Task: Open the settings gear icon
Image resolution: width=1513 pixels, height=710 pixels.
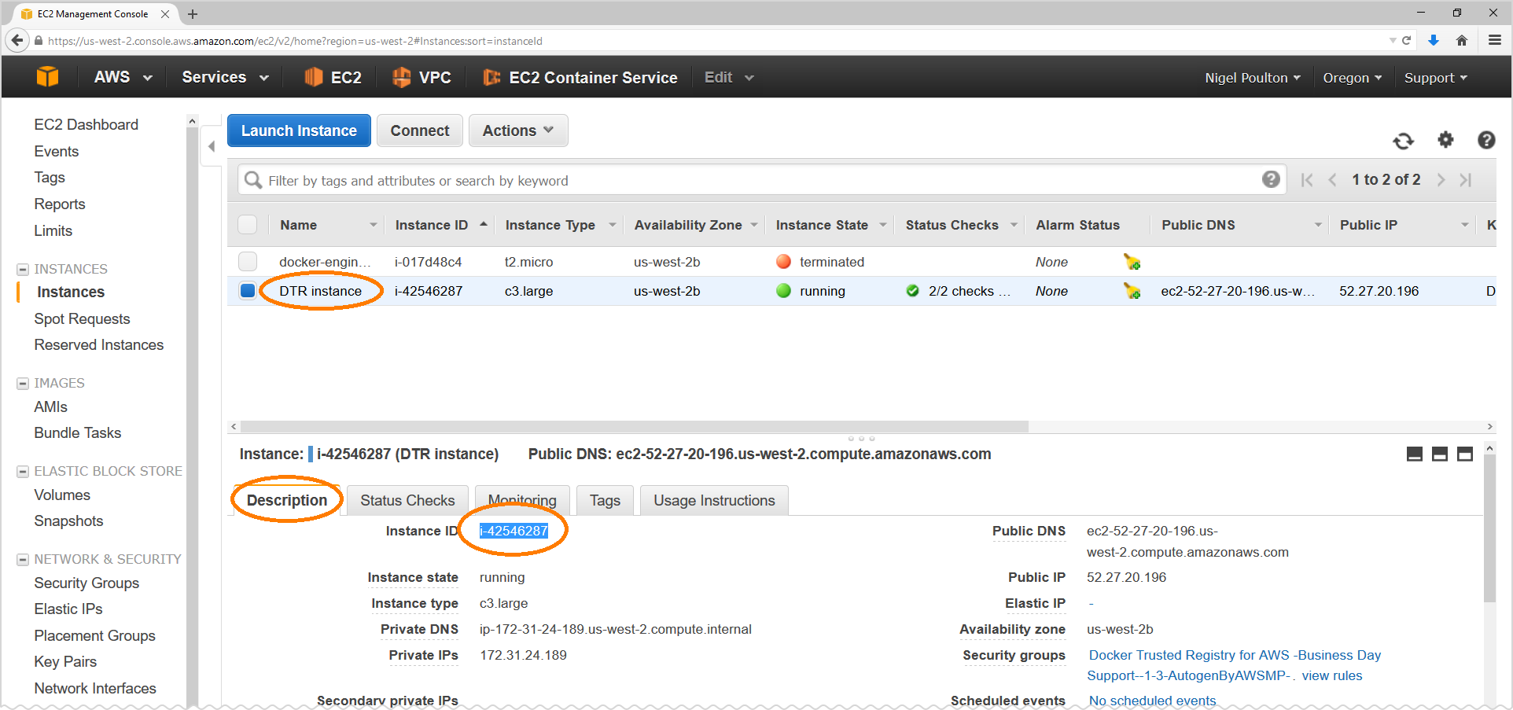Action: pyautogui.click(x=1445, y=140)
